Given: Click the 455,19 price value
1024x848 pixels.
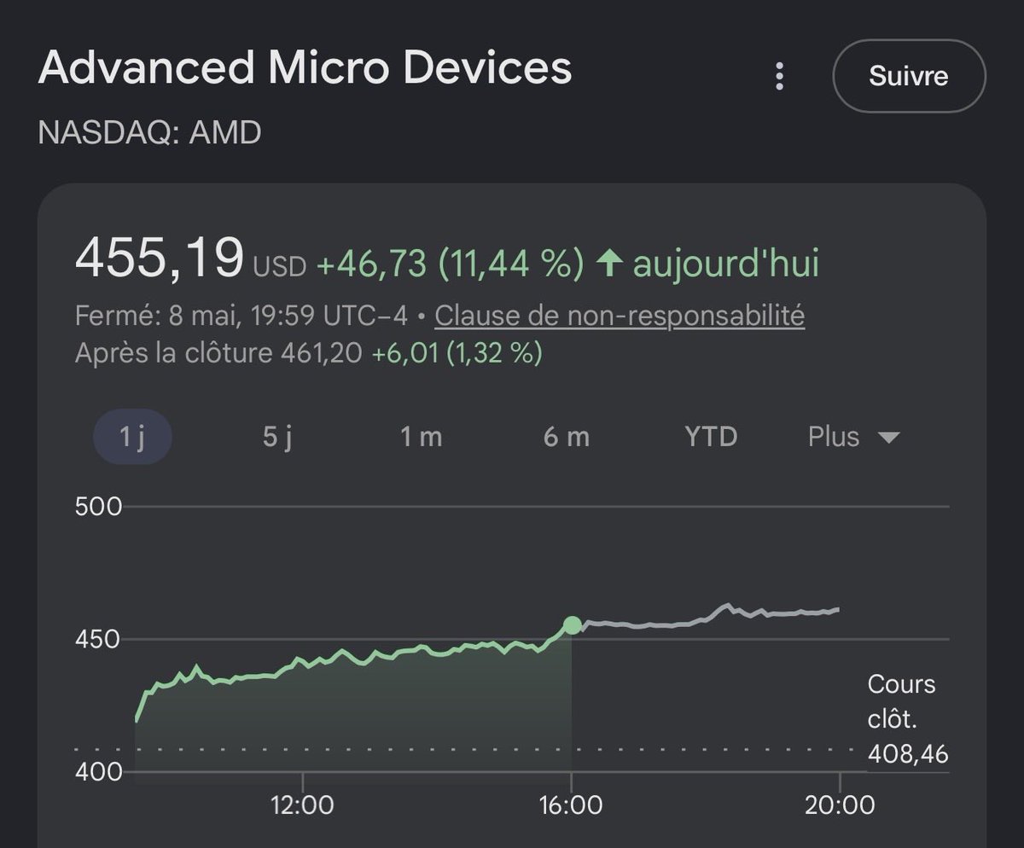Looking at the screenshot, I should 160,258.
